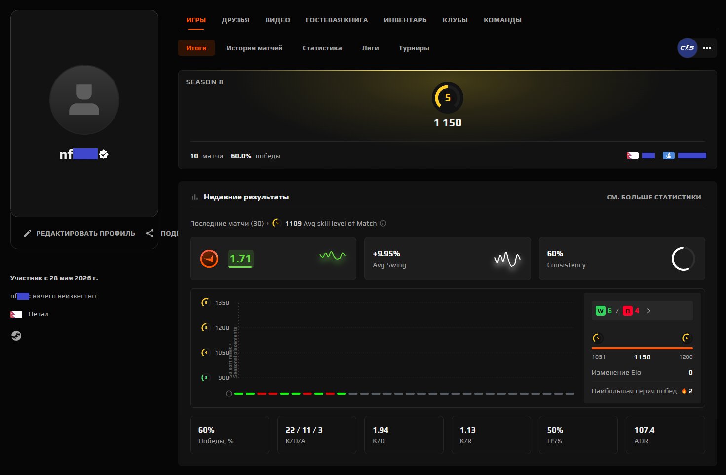Viewport: 726px width, 475px height.
Task: Click the pencil edit icon
Action: click(28, 233)
